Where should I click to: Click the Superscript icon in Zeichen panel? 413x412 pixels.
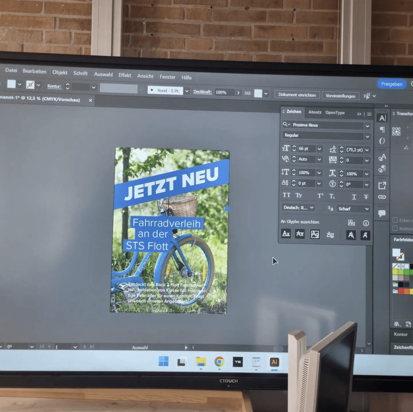(320, 196)
